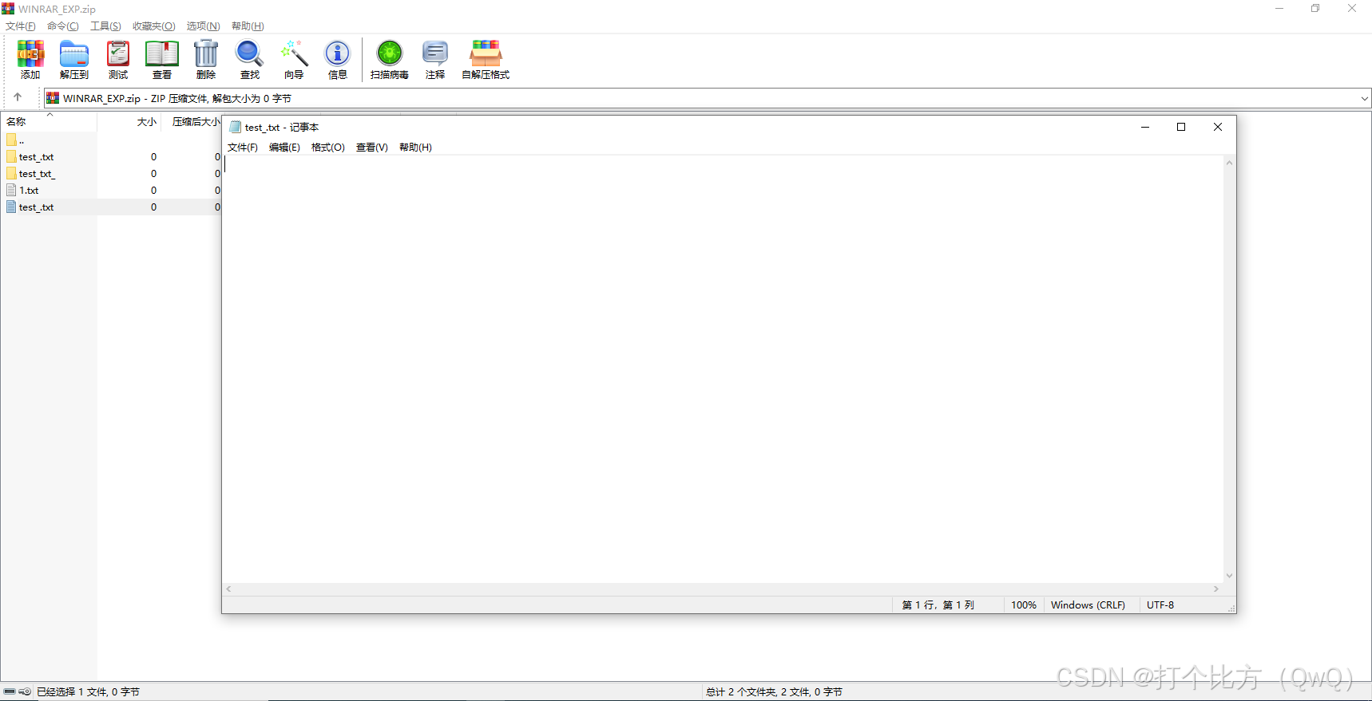Go up one level with the arrow button
The width and height of the screenshot is (1372, 701).
pos(18,97)
